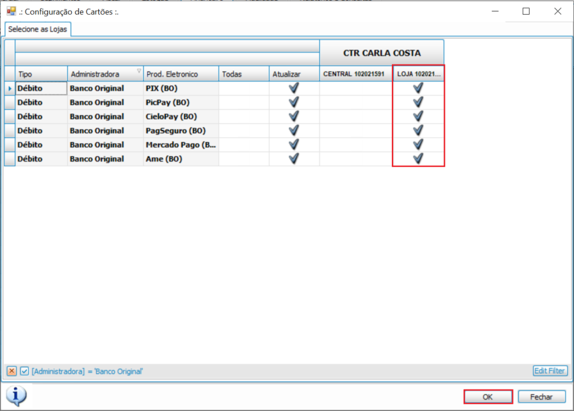The image size is (574, 411).
Task: Check Todas cell for PIX (BO) row
Action: (244, 88)
